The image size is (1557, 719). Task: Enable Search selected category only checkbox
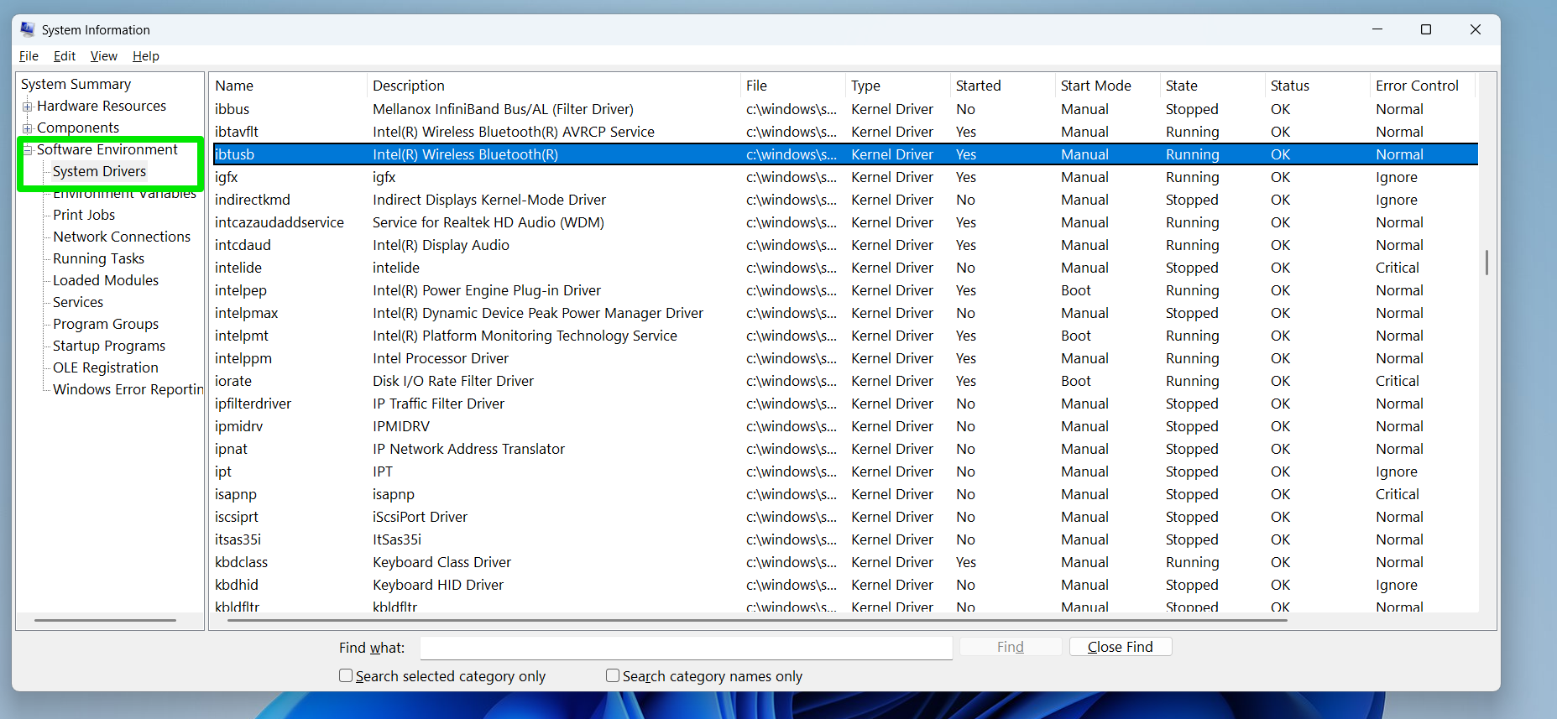tap(346, 675)
